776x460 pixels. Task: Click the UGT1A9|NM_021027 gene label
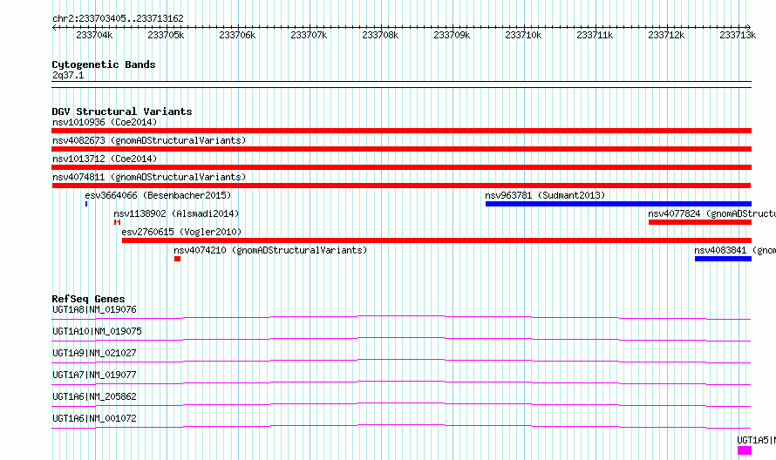point(94,353)
